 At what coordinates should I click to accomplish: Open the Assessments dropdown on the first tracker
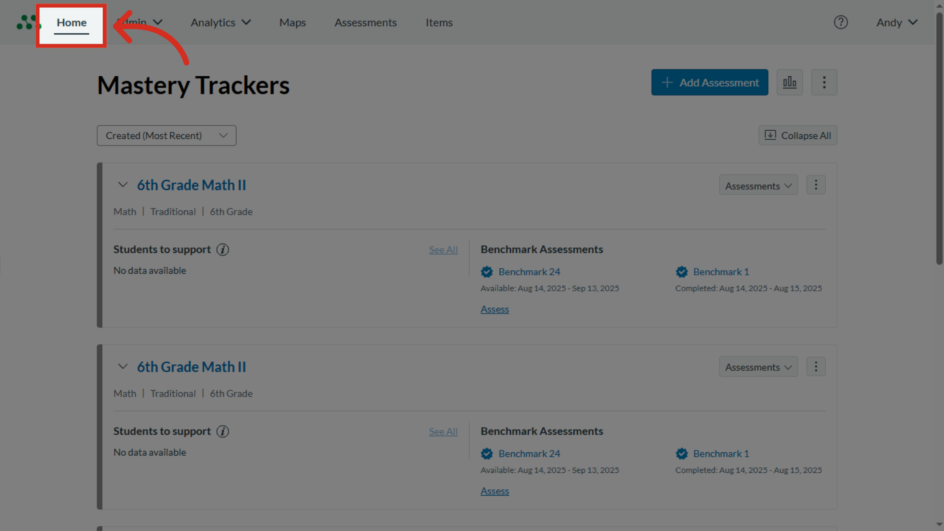758,185
